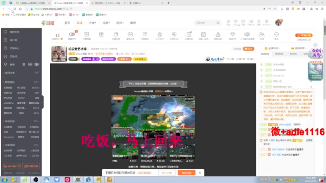The width and height of the screenshot is (326, 183).
Task: Open the stream reminder alarm clock icon
Action: point(87,35)
